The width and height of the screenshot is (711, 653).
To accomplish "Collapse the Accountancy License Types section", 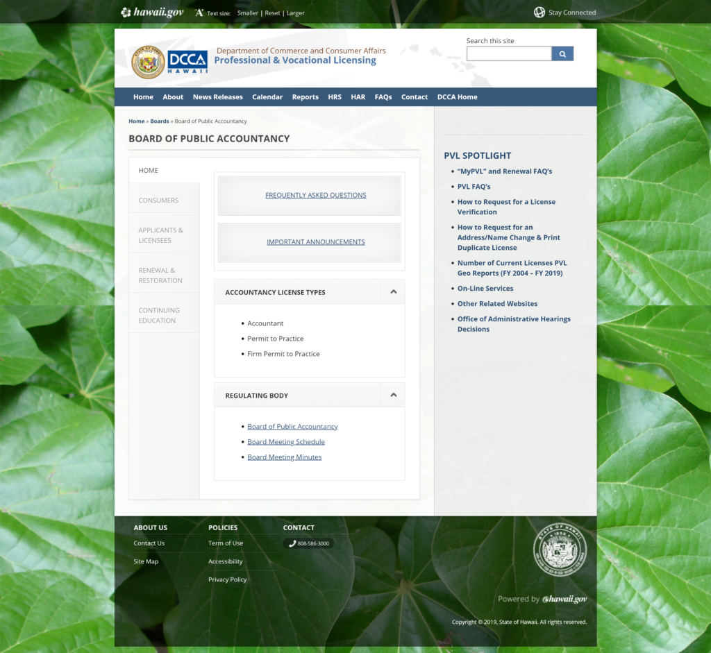I will [x=392, y=292].
